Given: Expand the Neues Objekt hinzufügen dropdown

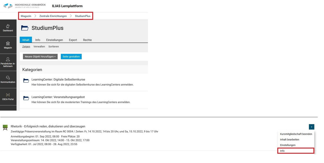Looking at the screenshot, I should [x=40, y=57].
